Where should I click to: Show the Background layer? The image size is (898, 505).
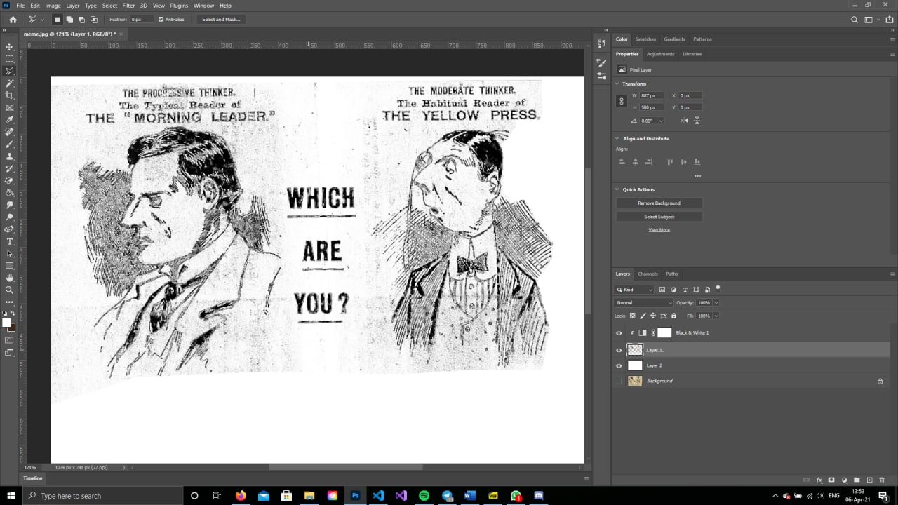[619, 381]
